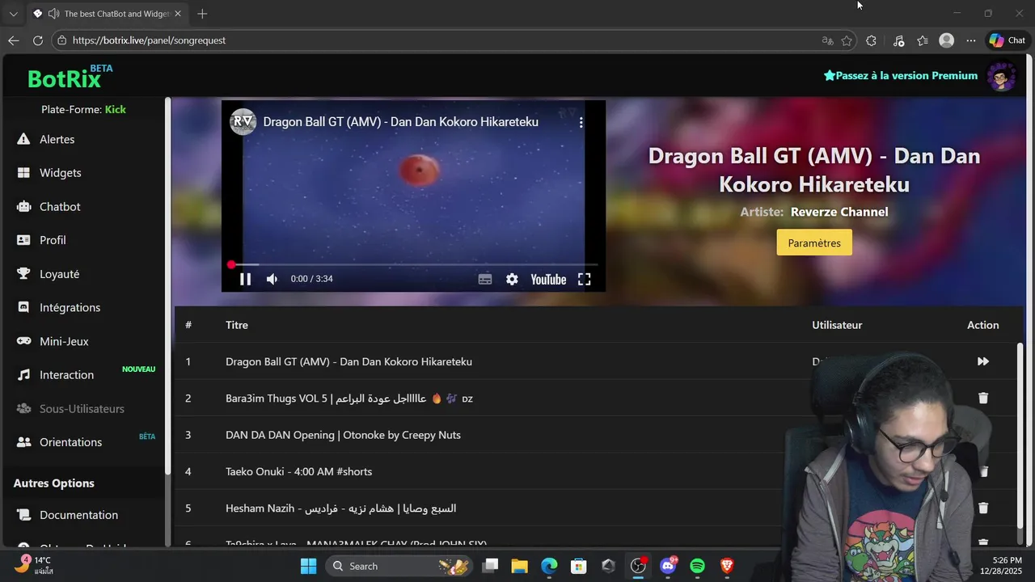Open the favorites list icon

[x=923, y=40]
